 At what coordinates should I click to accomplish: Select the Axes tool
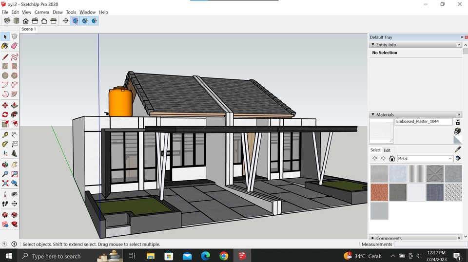pos(5,153)
